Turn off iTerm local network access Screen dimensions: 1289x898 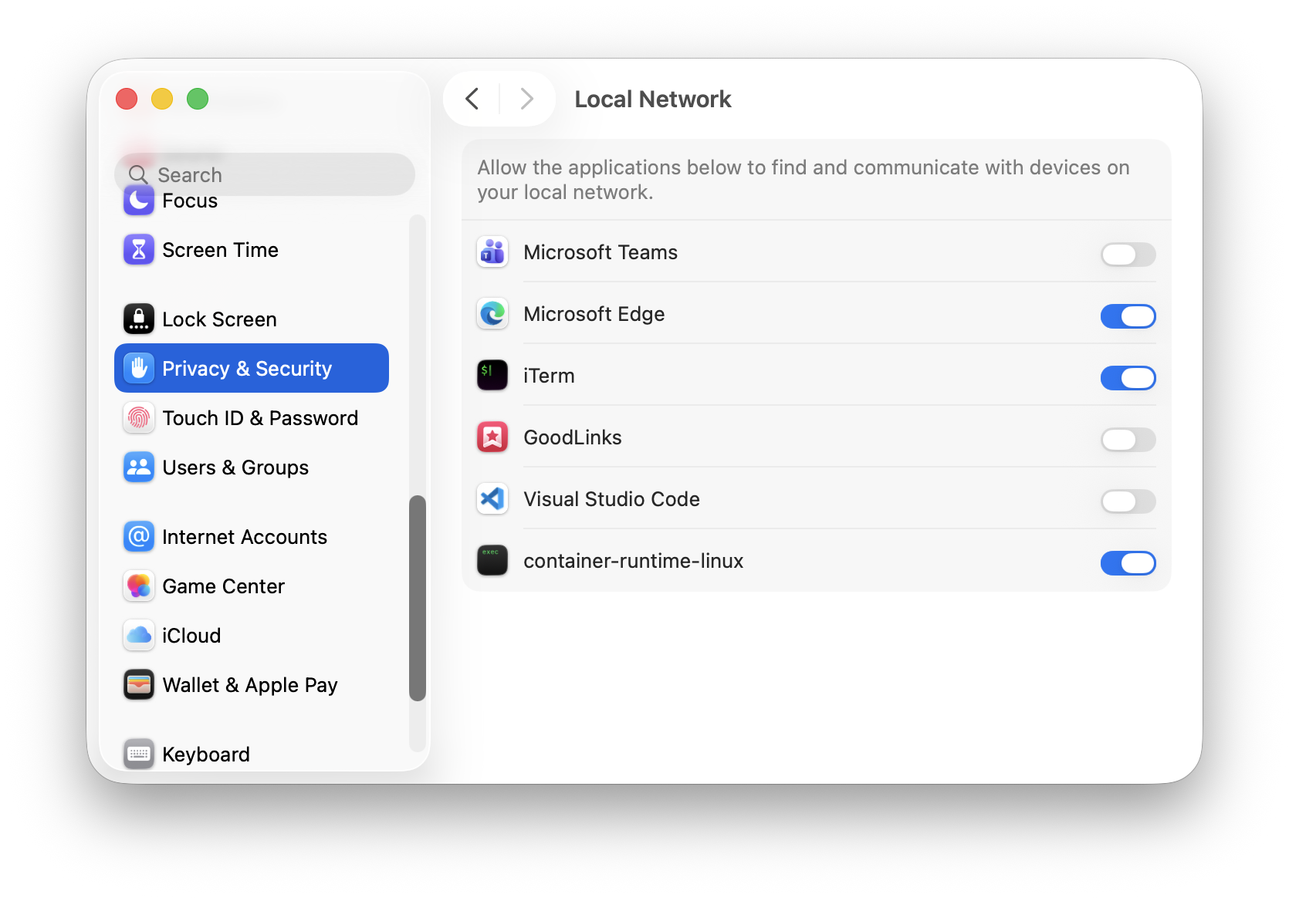click(1128, 378)
